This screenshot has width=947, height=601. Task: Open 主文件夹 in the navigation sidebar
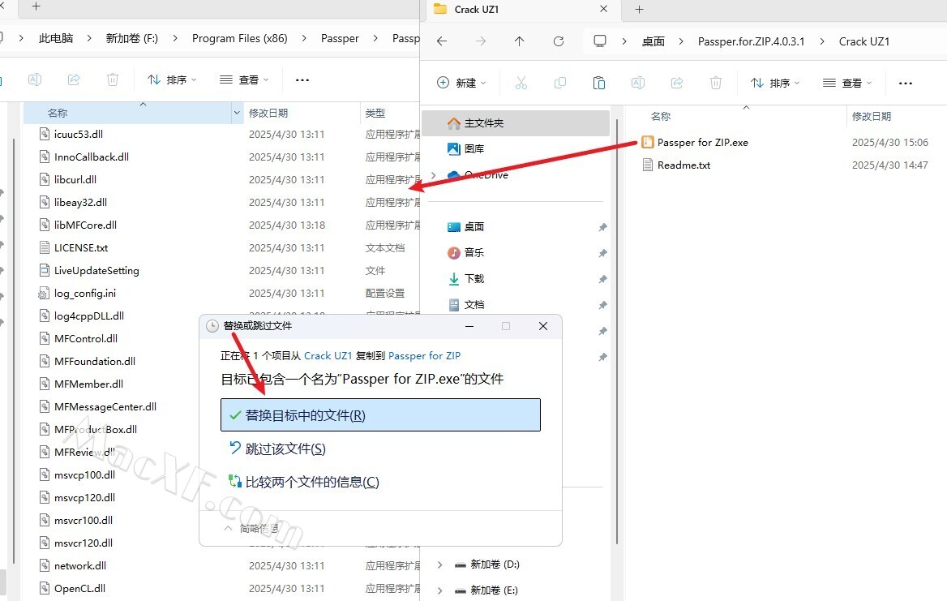coord(516,123)
